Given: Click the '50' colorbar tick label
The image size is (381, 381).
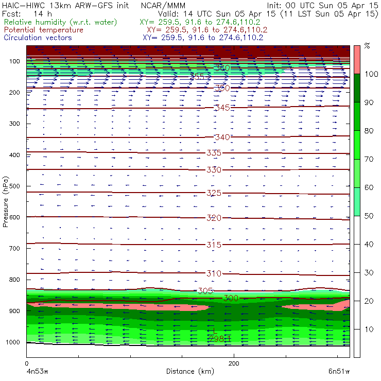Looking at the screenshot, I should [x=369, y=216].
